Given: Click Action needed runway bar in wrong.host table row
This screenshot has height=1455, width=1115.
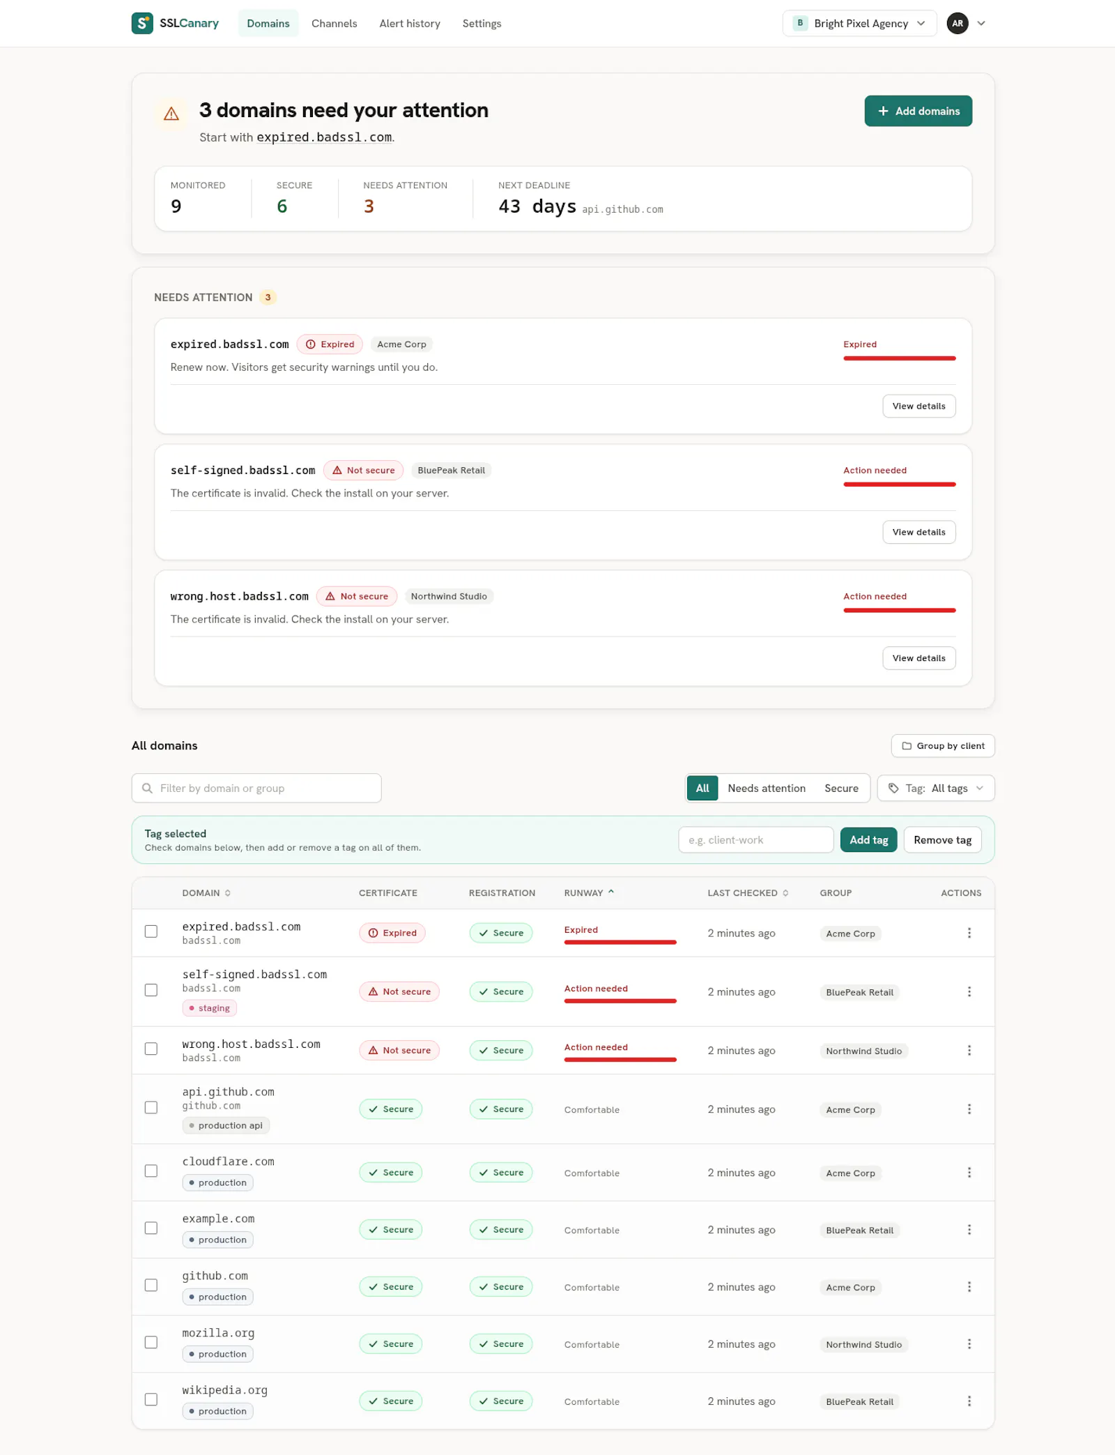Looking at the screenshot, I should click(x=620, y=1060).
